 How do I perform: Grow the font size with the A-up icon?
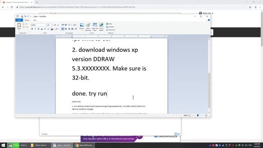click(55, 25)
